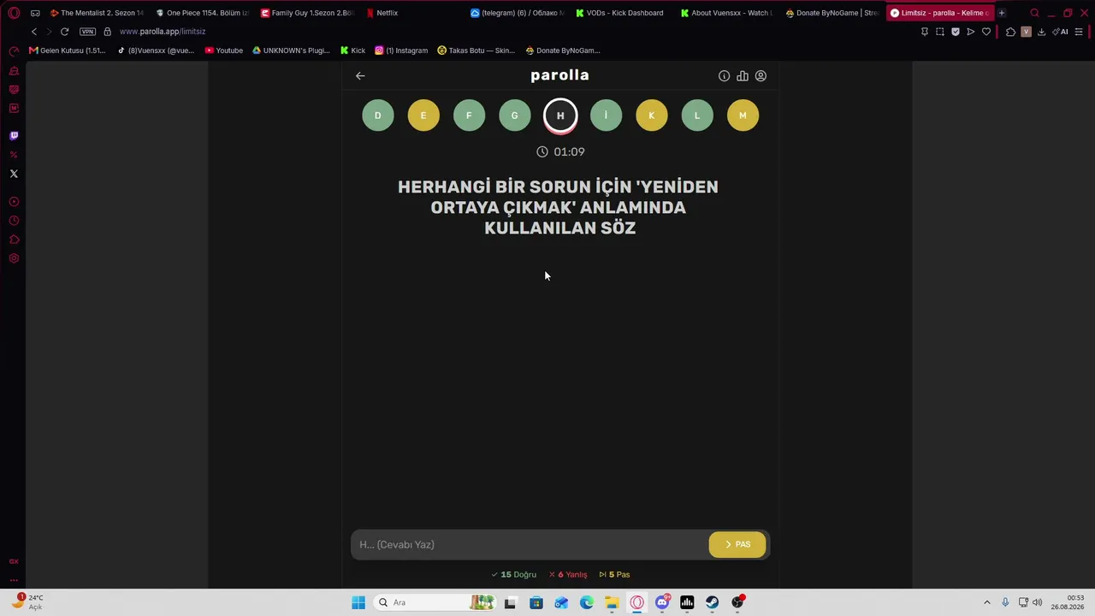Click the PAS button
The width and height of the screenshot is (1095, 616).
click(x=737, y=544)
